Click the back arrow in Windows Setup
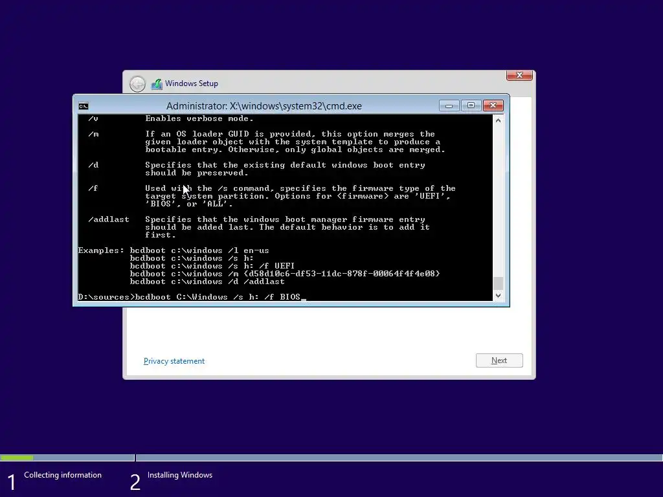Screen dimensions: 663x497 (137, 83)
